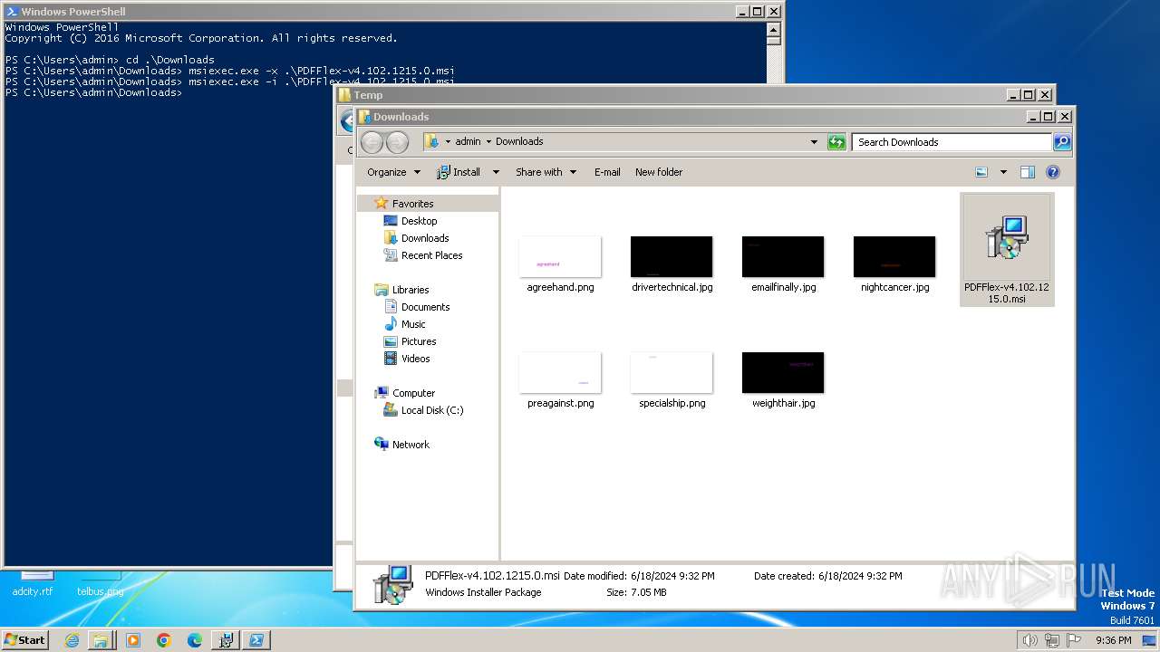
Task: Open the Share with menu
Action: tap(546, 172)
